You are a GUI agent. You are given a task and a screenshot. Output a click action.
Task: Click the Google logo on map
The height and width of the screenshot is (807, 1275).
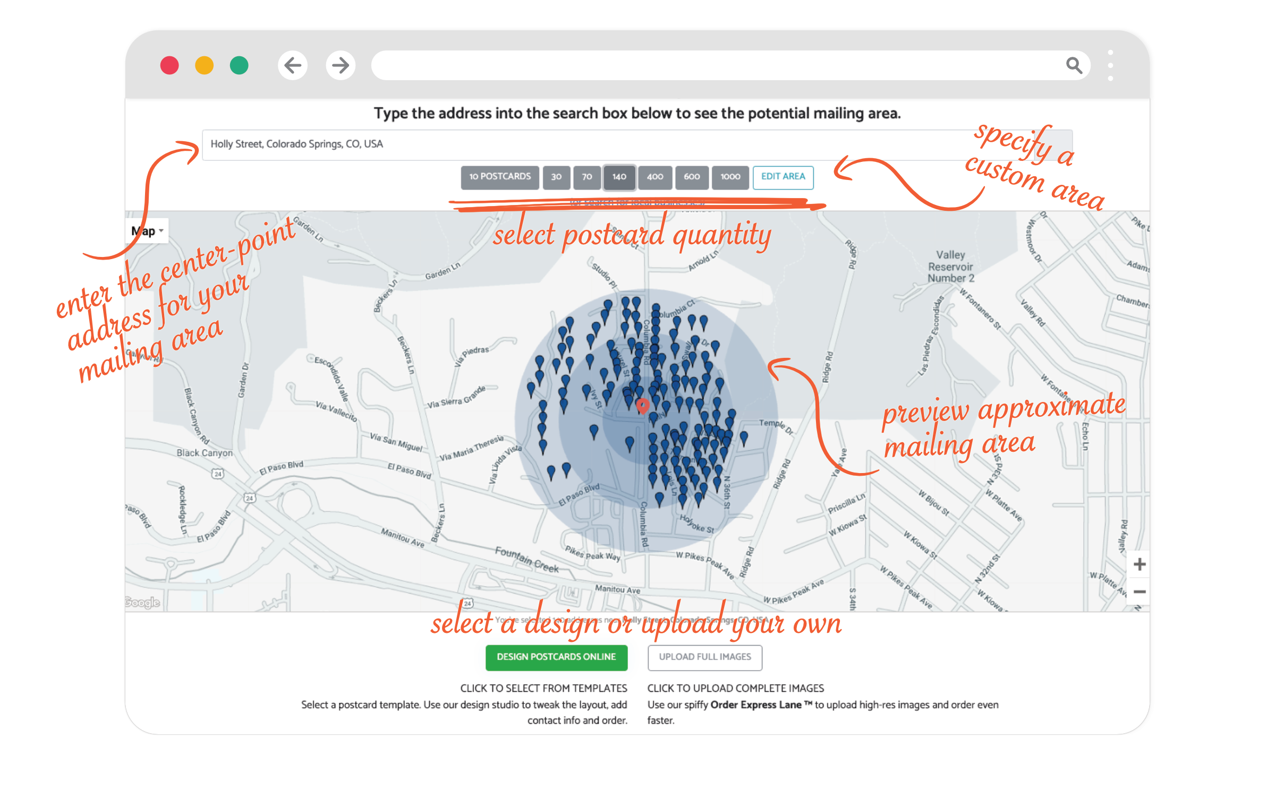click(x=142, y=602)
